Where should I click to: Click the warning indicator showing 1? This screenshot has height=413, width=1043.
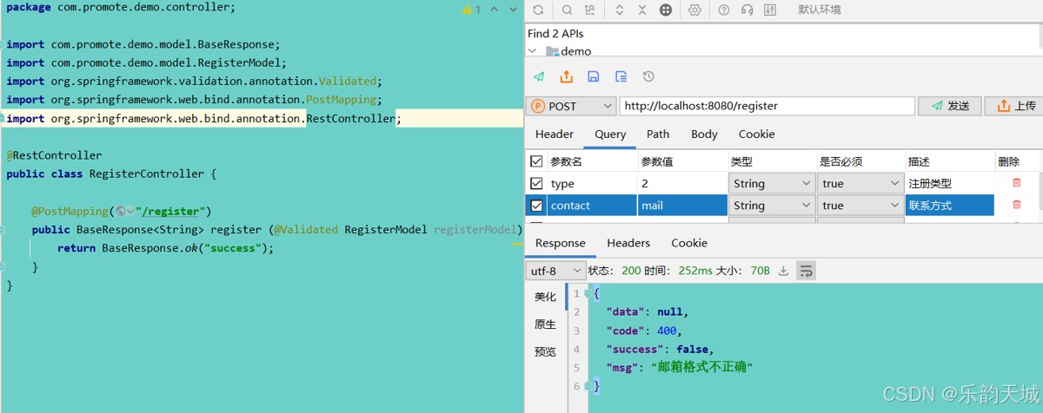tap(472, 10)
